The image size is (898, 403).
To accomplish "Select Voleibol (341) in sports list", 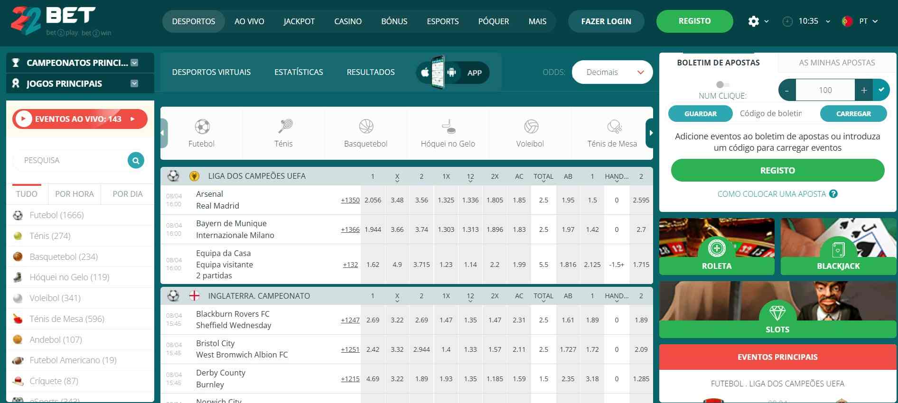I will point(80,298).
